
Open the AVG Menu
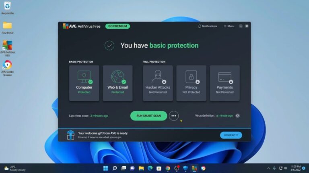[229, 26]
